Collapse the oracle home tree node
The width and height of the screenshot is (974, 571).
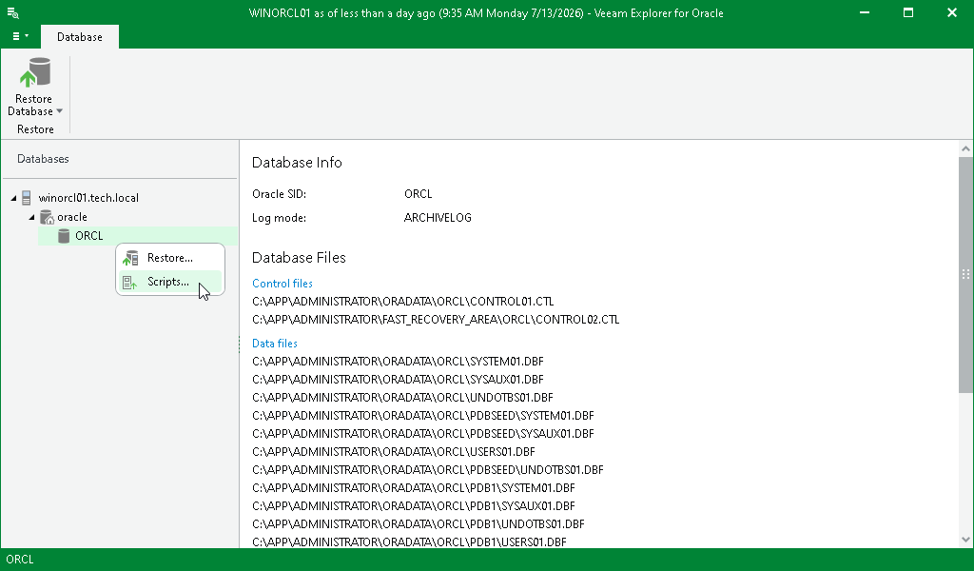point(31,218)
